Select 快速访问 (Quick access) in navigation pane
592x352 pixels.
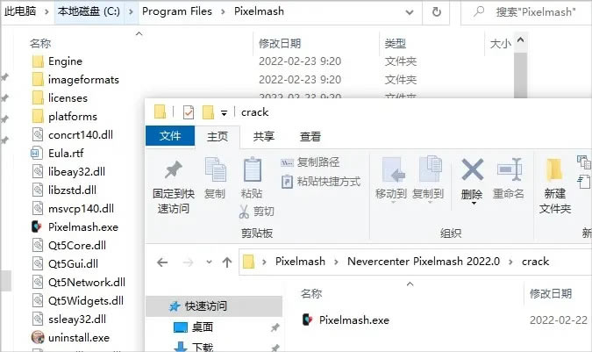(x=214, y=306)
